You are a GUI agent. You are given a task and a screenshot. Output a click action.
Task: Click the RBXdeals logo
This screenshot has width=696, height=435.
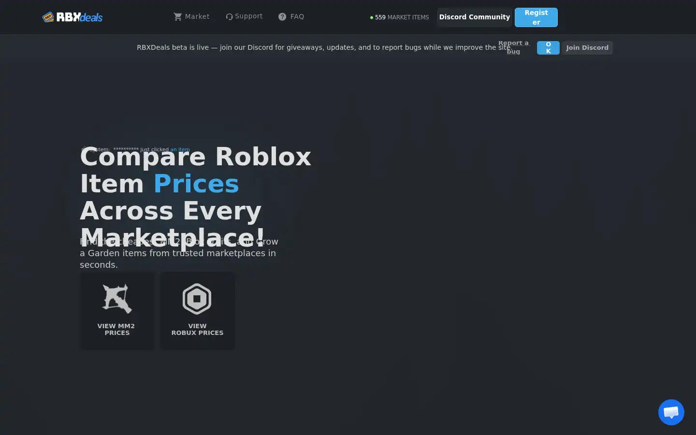click(72, 17)
